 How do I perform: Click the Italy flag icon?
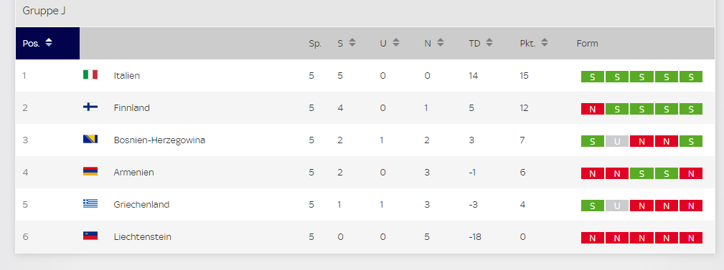(90, 74)
